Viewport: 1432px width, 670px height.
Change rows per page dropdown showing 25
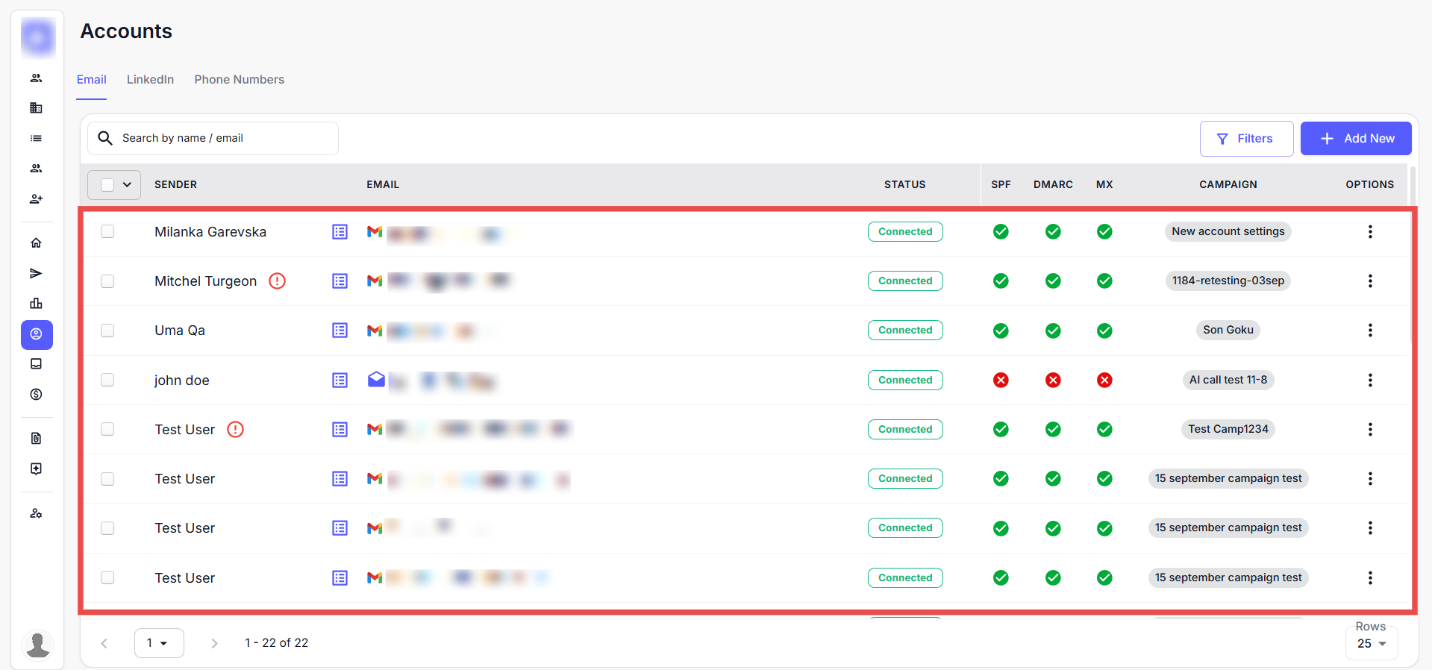pos(1372,644)
